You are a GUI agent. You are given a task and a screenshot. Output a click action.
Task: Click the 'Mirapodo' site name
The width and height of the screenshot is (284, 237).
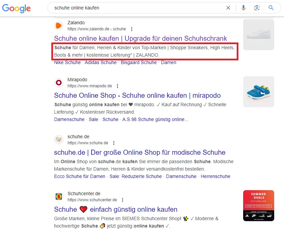pos(77,80)
